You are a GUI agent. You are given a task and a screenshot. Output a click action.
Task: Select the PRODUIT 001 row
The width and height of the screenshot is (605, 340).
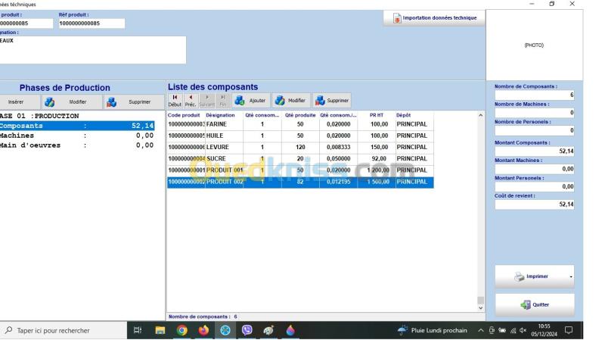click(x=300, y=170)
